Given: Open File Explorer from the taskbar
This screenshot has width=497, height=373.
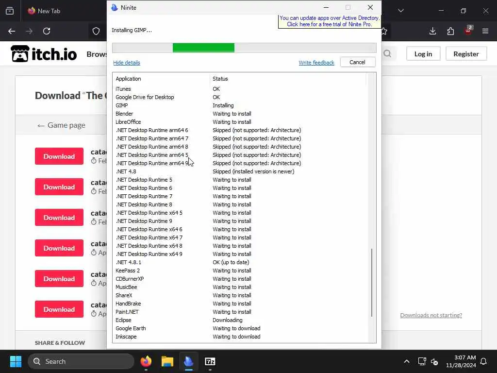Looking at the screenshot, I should 167,361.
